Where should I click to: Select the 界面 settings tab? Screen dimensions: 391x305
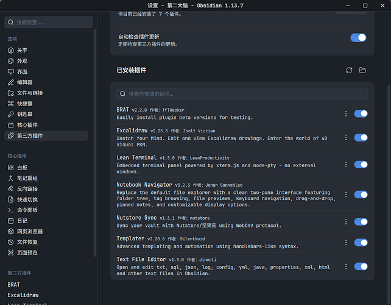(46, 72)
